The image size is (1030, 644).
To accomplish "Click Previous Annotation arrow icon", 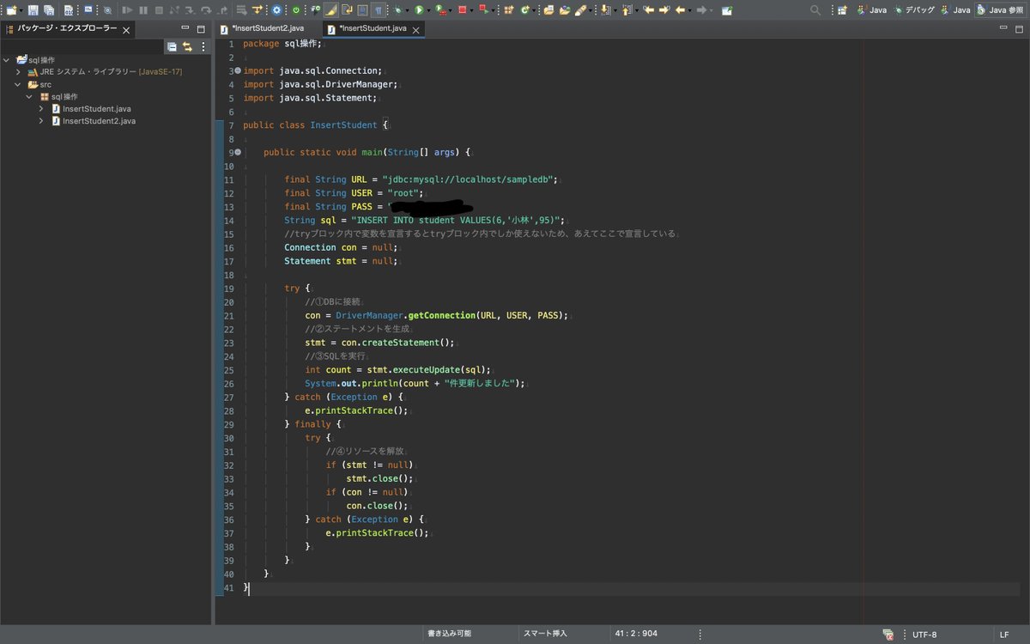I will (627, 10).
